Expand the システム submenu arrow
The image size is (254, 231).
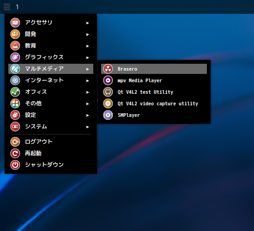coord(87,127)
